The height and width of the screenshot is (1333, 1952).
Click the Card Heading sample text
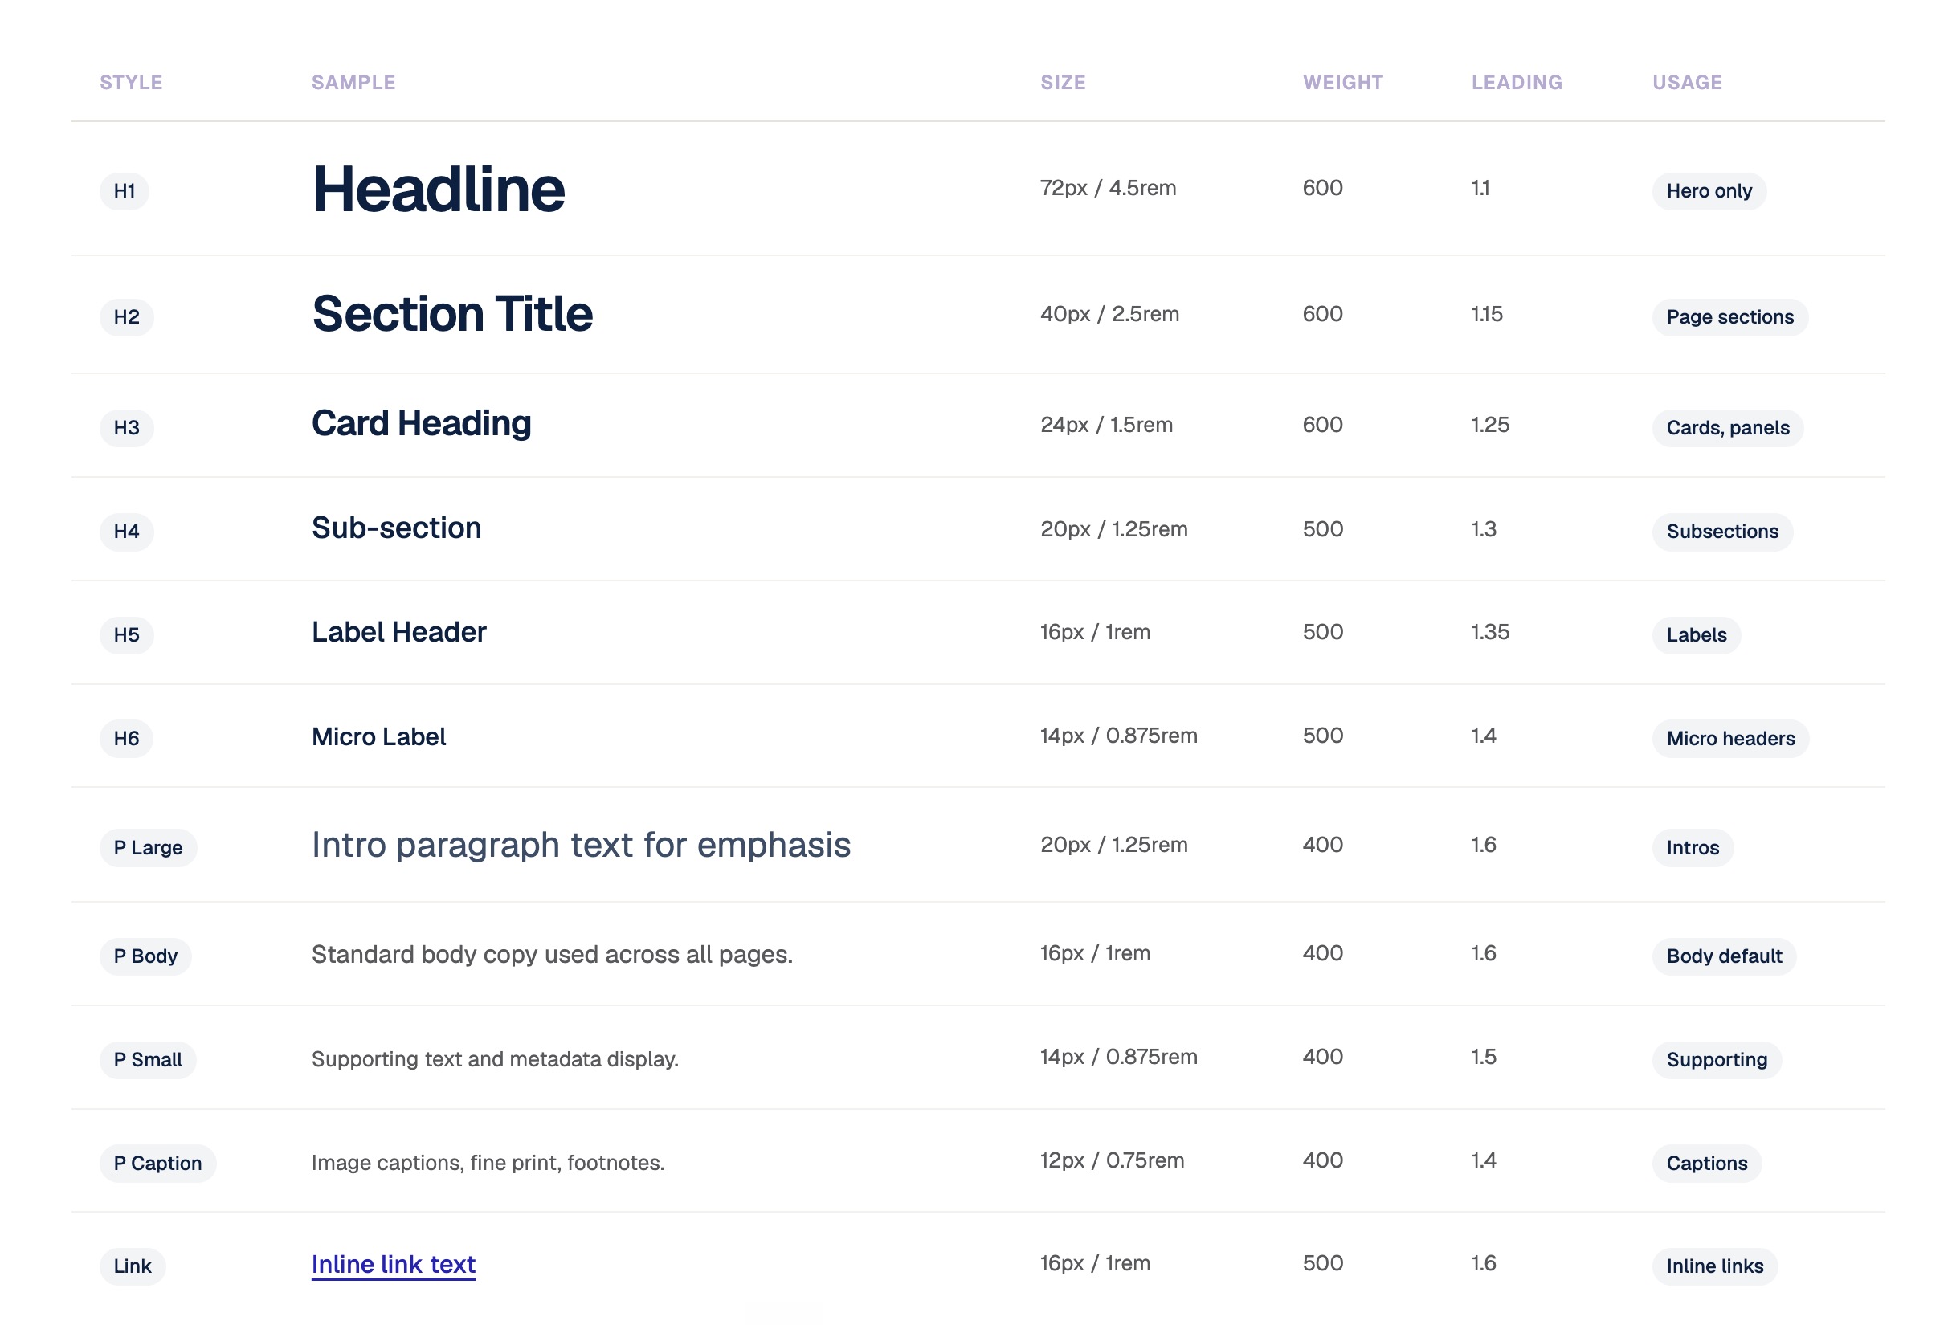coord(421,424)
